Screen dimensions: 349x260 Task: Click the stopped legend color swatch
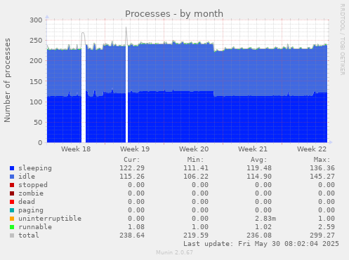click(12, 185)
